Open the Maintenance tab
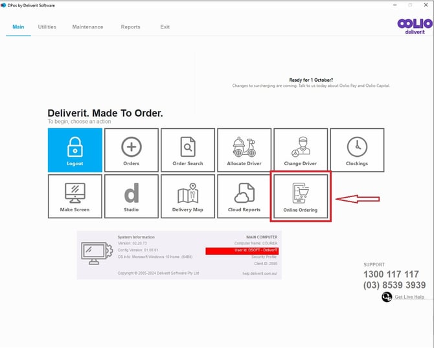 (87, 27)
